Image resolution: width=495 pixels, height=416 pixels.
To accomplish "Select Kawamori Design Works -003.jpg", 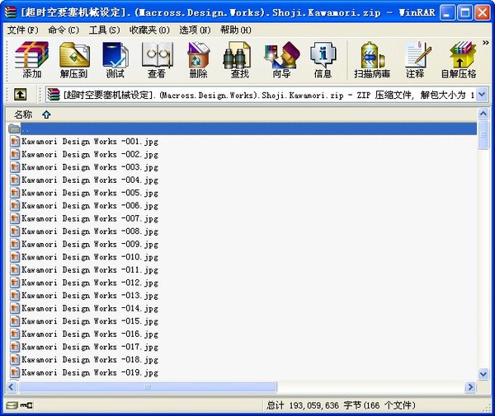I will (x=84, y=167).
